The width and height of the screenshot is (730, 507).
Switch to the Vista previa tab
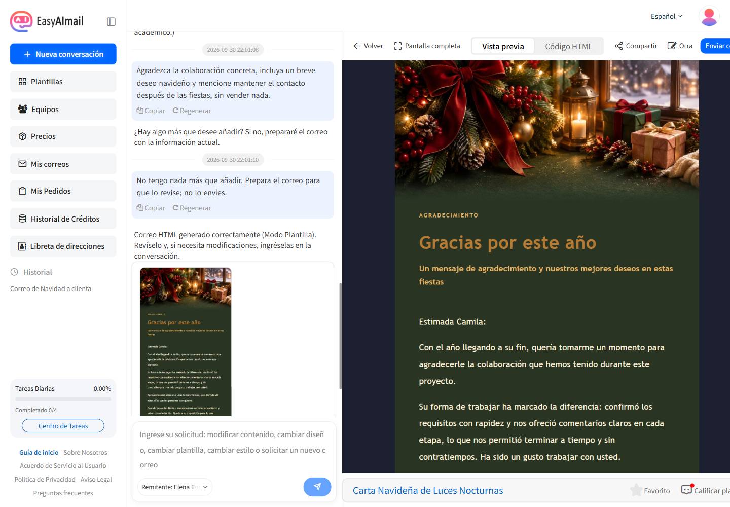point(503,46)
